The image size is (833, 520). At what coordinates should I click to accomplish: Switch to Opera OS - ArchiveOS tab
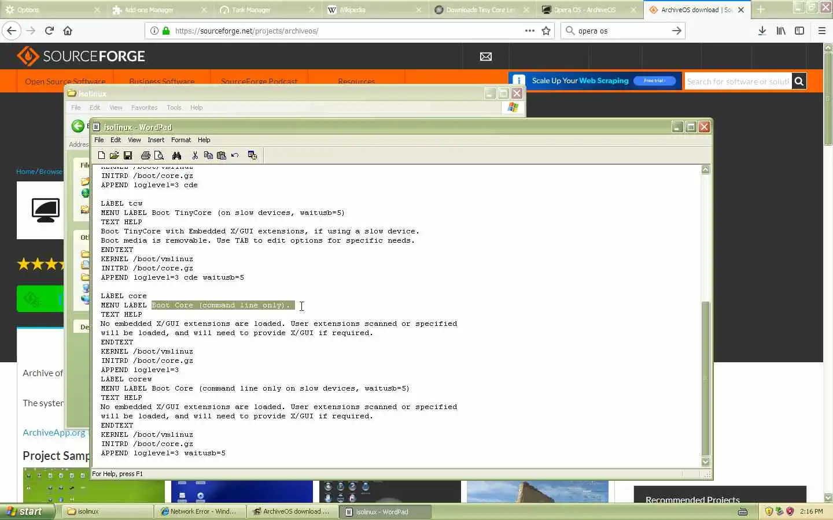pos(589,10)
